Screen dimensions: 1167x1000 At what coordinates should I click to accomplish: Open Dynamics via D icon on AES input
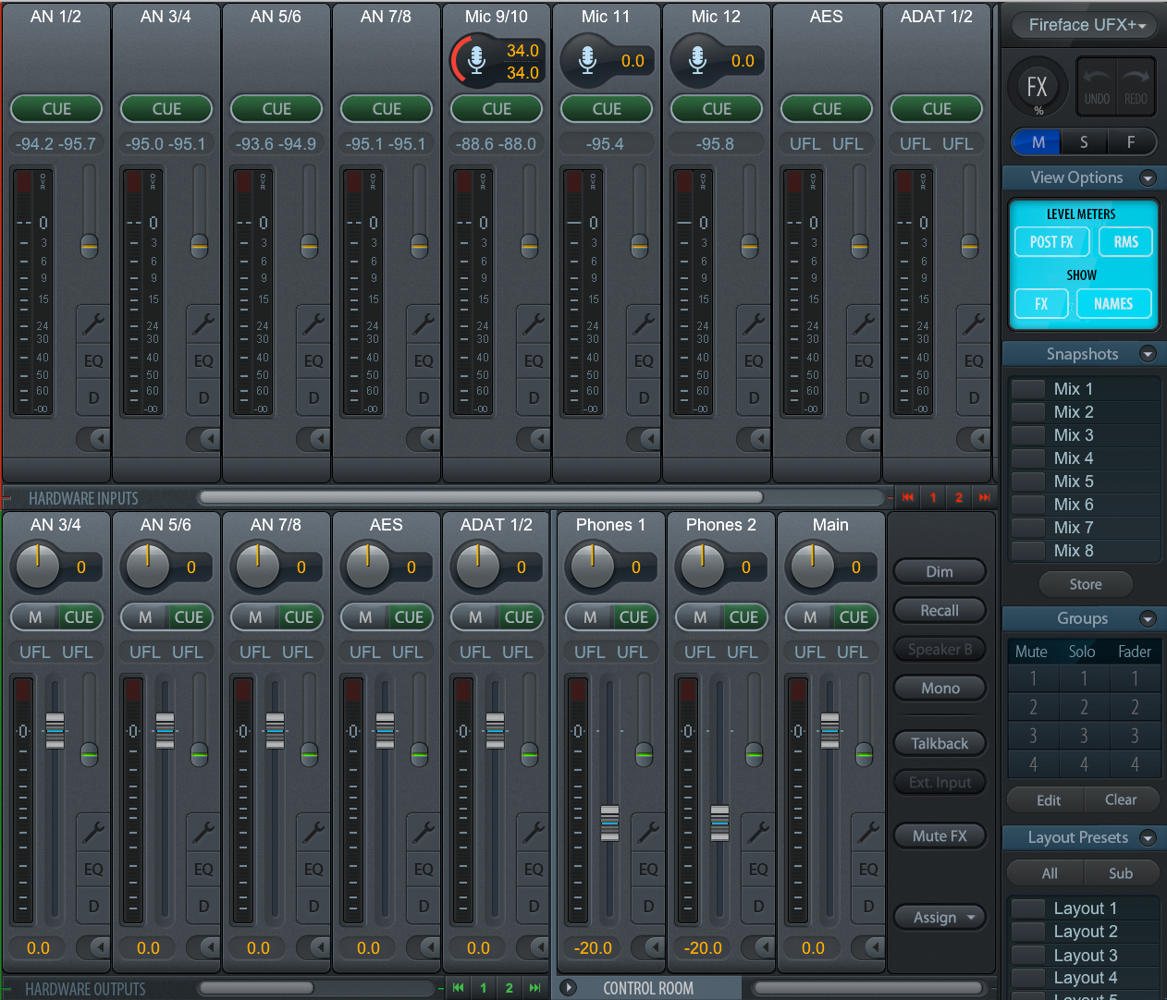[862, 398]
